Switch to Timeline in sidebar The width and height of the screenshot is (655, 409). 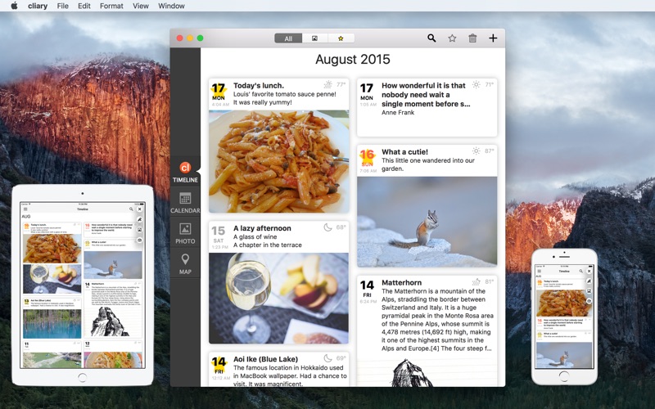pyautogui.click(x=185, y=172)
